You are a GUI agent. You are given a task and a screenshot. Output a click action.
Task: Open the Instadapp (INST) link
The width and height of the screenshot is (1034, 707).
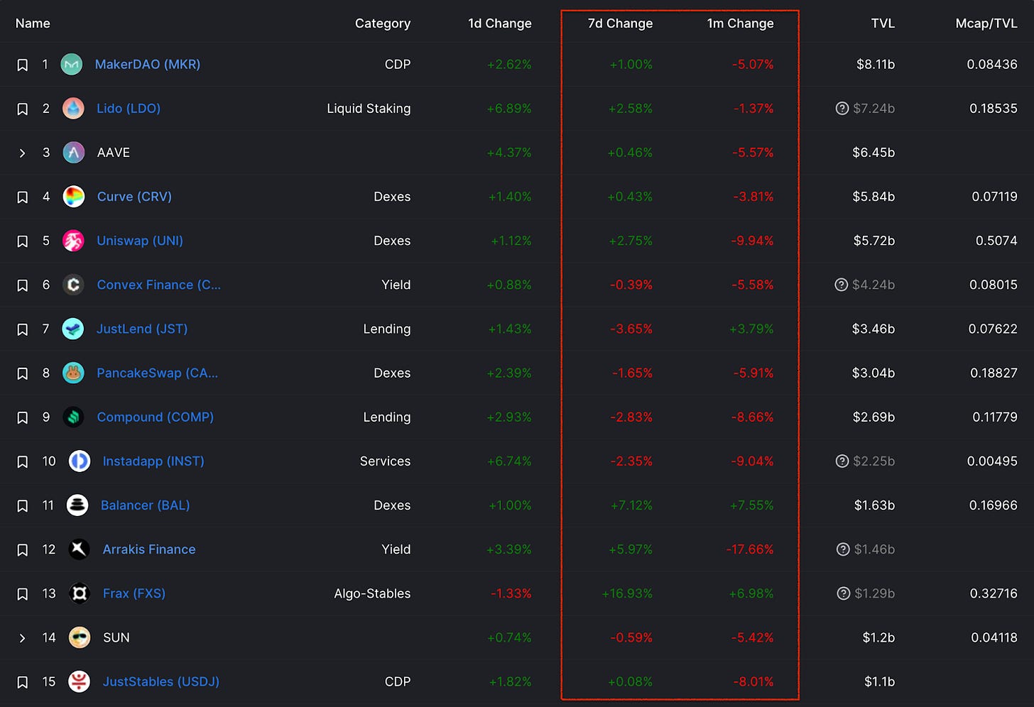153,461
